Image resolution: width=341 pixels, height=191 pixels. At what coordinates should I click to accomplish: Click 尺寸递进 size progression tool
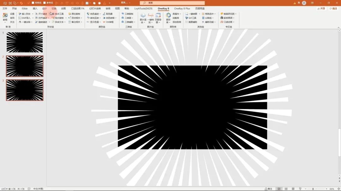click(41, 14)
